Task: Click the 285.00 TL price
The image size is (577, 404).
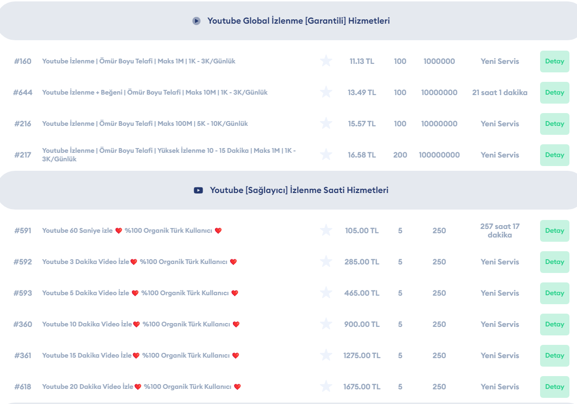Action: point(362,262)
